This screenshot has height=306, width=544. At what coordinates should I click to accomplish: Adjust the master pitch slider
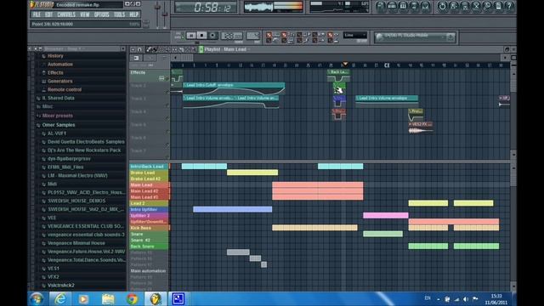(x=164, y=15)
